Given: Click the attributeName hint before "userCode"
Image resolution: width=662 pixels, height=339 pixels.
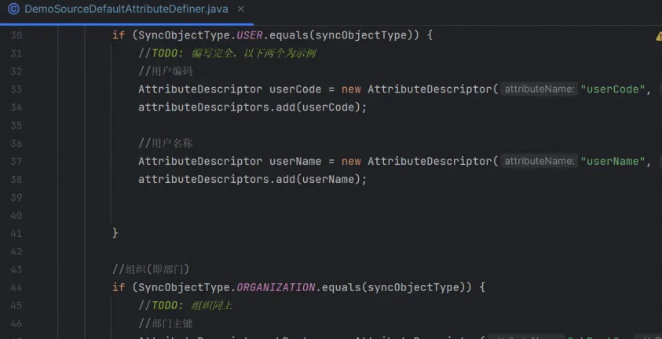Looking at the screenshot, I should point(539,89).
